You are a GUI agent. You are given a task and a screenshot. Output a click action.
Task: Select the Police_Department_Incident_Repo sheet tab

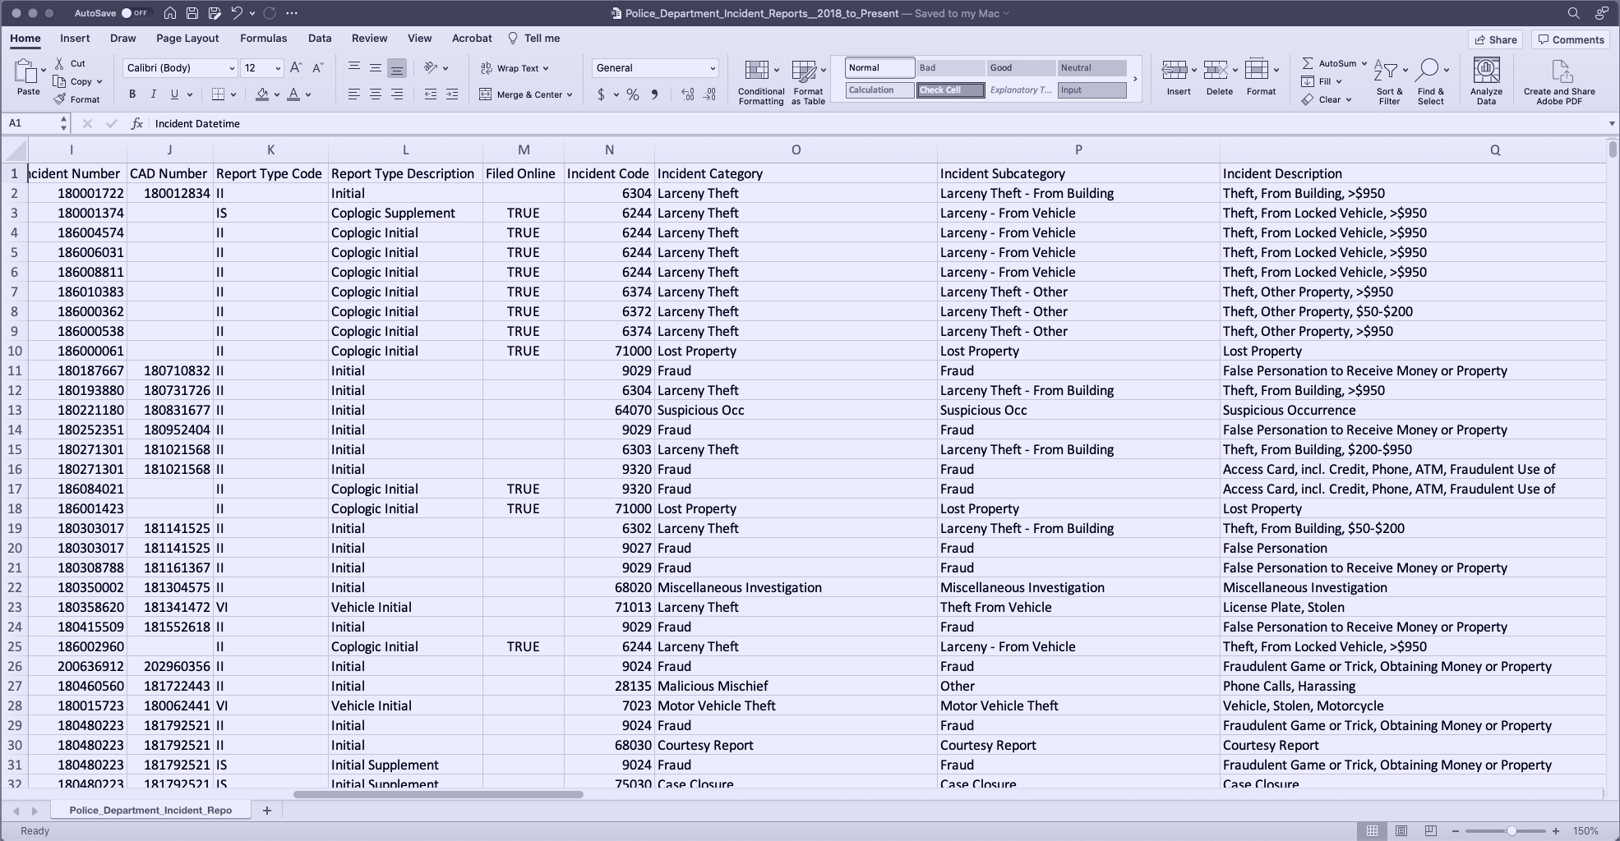tap(150, 810)
